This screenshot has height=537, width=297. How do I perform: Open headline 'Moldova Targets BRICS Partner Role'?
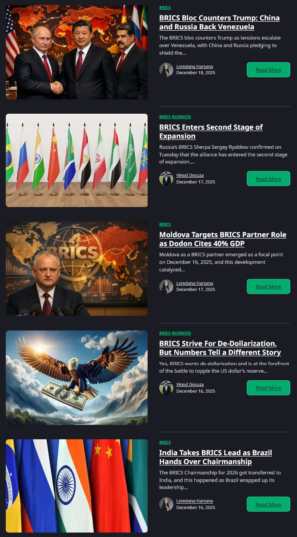[x=223, y=239]
